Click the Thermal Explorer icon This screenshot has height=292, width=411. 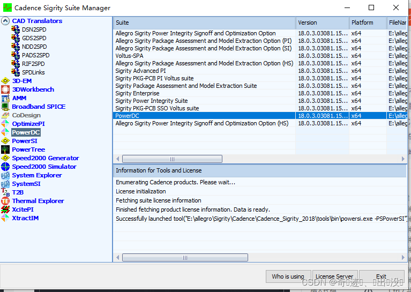[x=5, y=201]
